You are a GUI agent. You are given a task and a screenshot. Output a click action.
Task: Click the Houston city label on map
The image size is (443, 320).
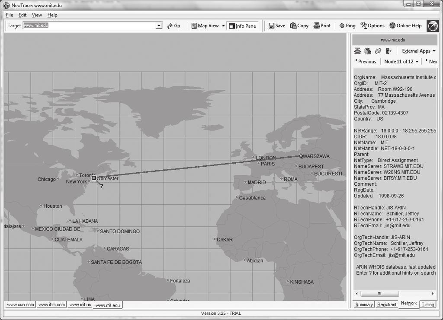click(x=52, y=206)
